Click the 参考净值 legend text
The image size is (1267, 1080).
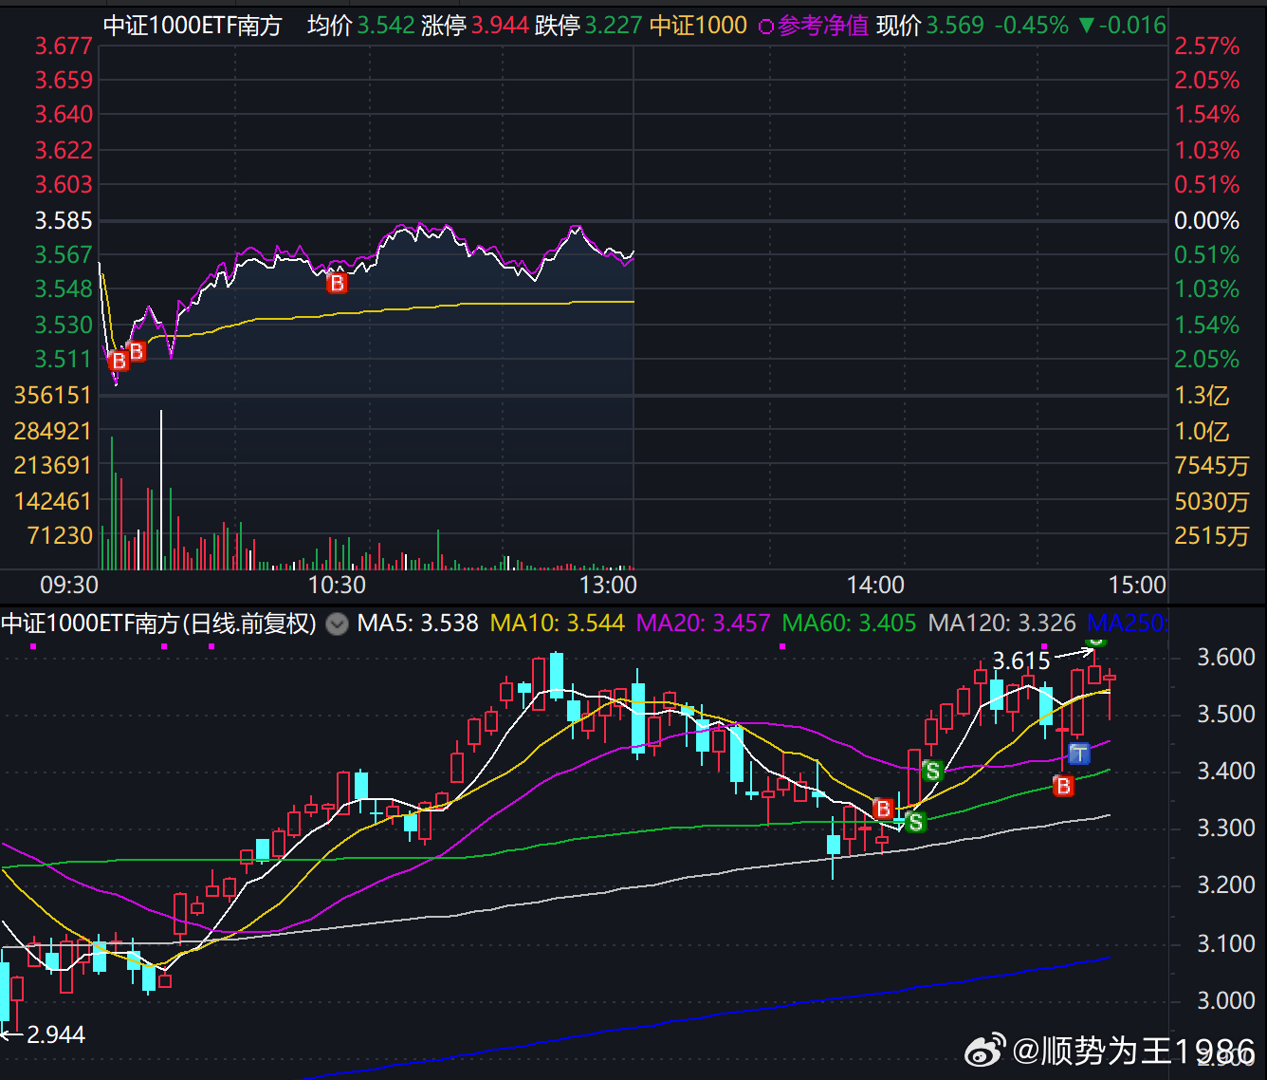pos(823,26)
